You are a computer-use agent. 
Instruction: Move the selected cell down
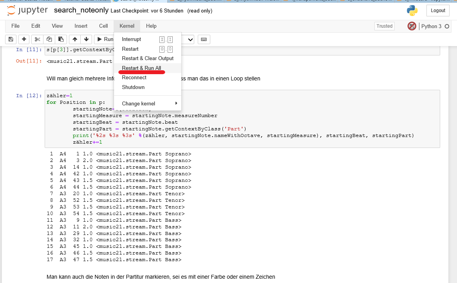point(86,39)
